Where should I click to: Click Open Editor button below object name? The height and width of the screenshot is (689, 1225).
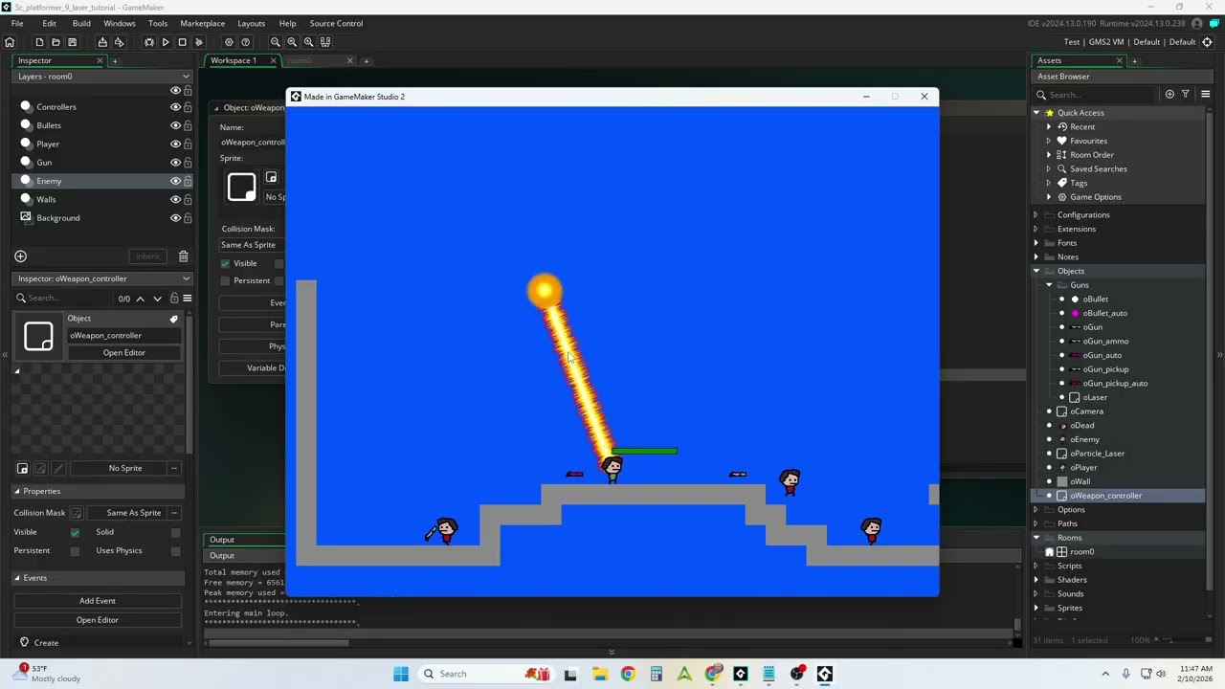pos(124,353)
